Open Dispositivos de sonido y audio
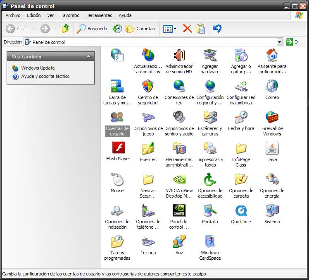 [179, 117]
